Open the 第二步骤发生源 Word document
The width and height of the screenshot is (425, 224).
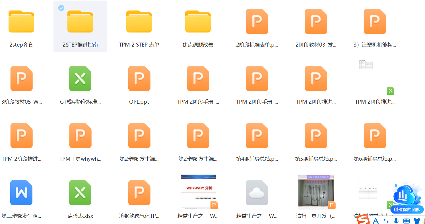(21, 192)
